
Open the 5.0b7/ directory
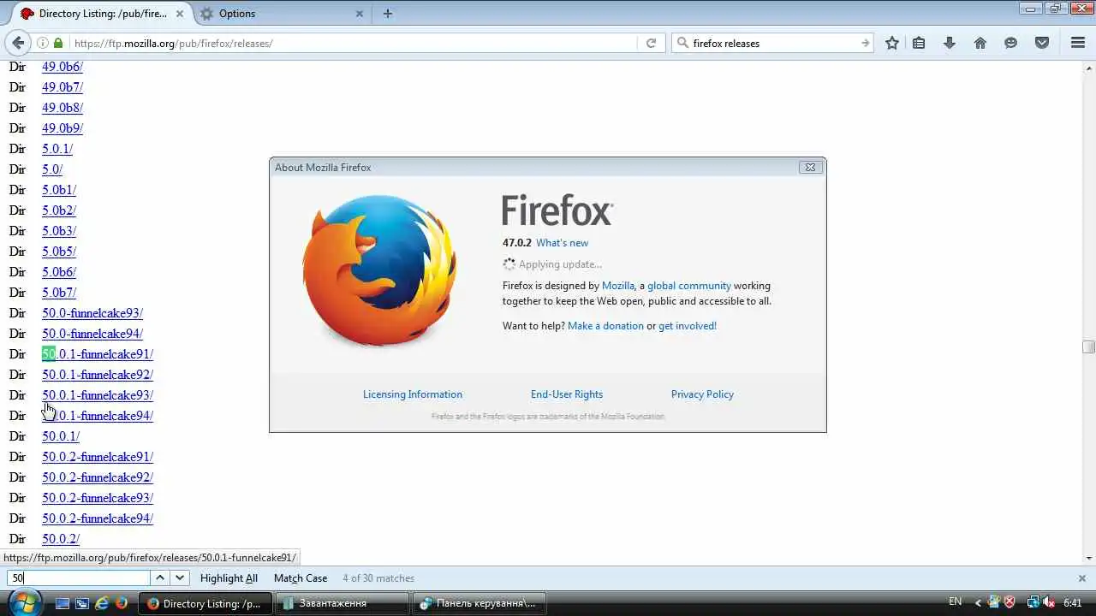pyautogui.click(x=59, y=293)
